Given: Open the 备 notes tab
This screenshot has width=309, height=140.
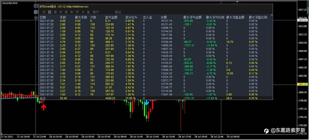Looking at the screenshot, I should tap(88, 12).
